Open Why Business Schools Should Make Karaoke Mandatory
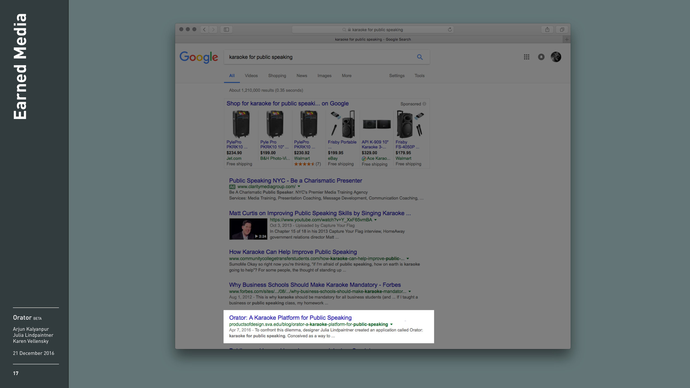 tap(315, 285)
